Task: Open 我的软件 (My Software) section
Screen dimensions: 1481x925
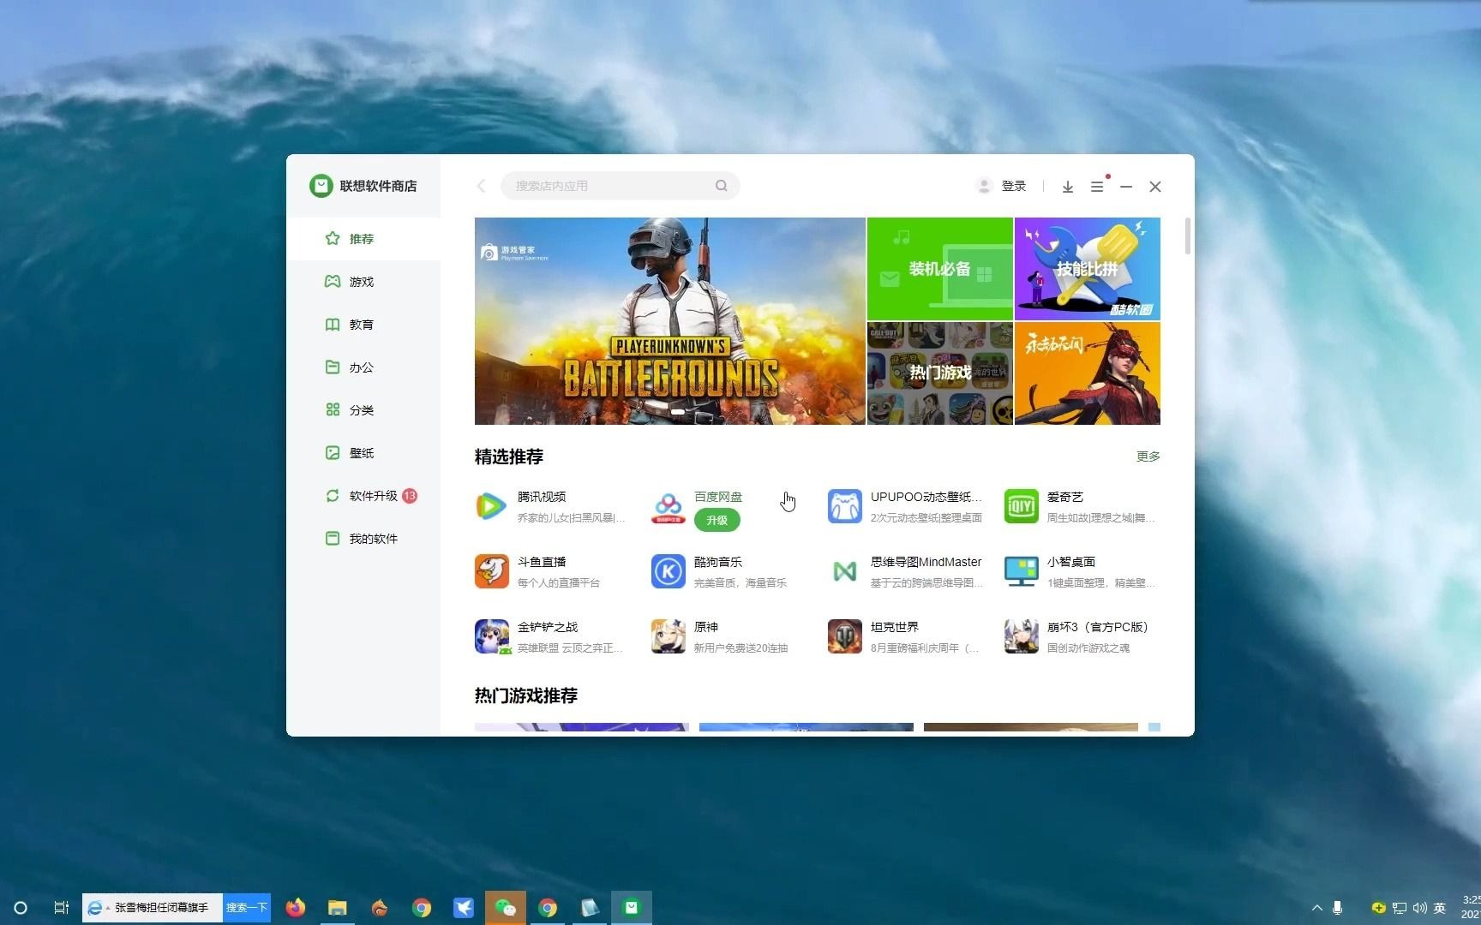Action: (x=363, y=539)
